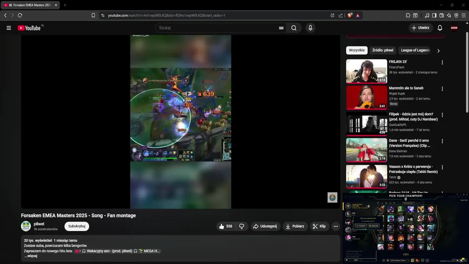This screenshot has height=264, width=469.
Task: Open Brave Rewards triangle icon
Action: [358, 15]
